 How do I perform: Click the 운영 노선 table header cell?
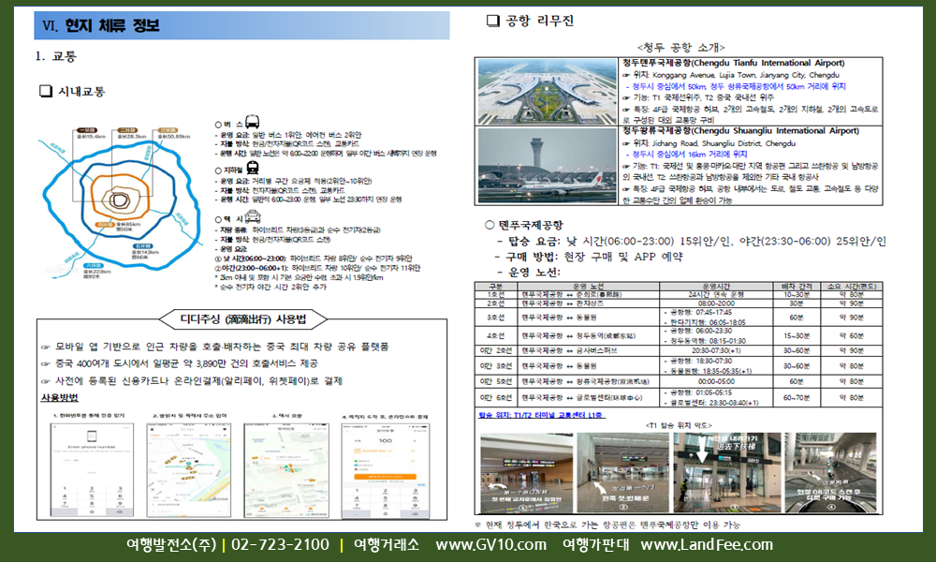(x=588, y=287)
